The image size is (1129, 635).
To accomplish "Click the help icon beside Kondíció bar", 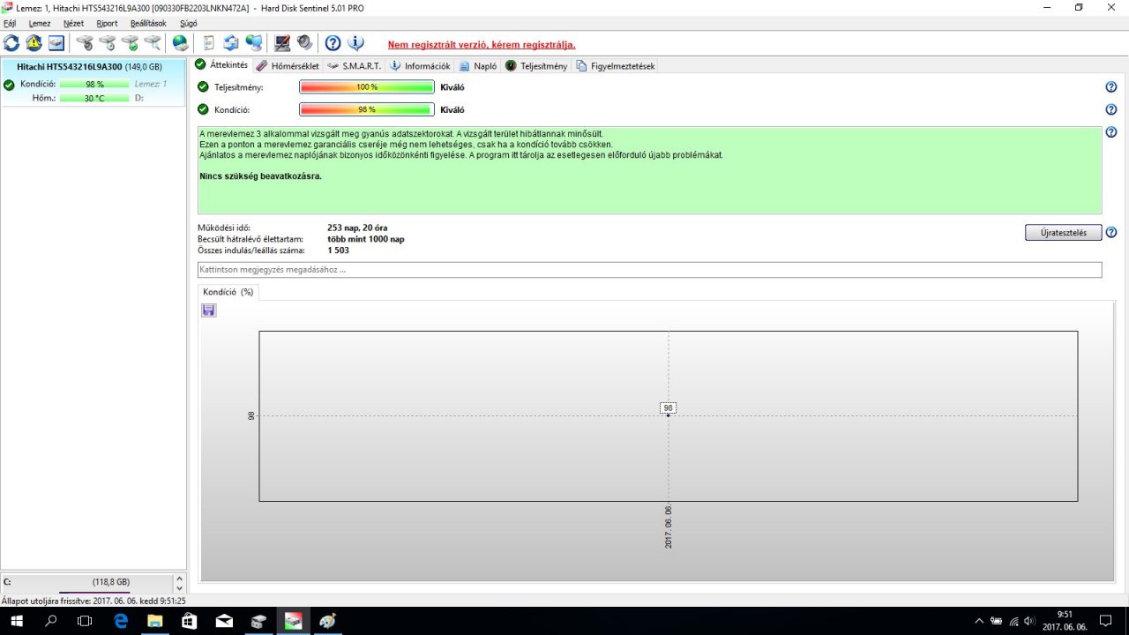I will 1111,109.
